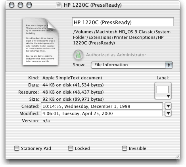Click the small document icon in title bar
The height and width of the screenshot is (167, 186).
59,5
